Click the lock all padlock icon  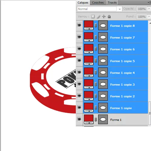click(x=109, y=17)
